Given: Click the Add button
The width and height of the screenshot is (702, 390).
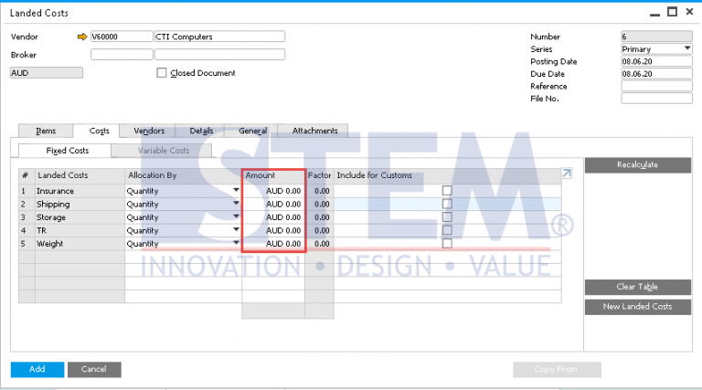Looking at the screenshot, I should point(37,369).
